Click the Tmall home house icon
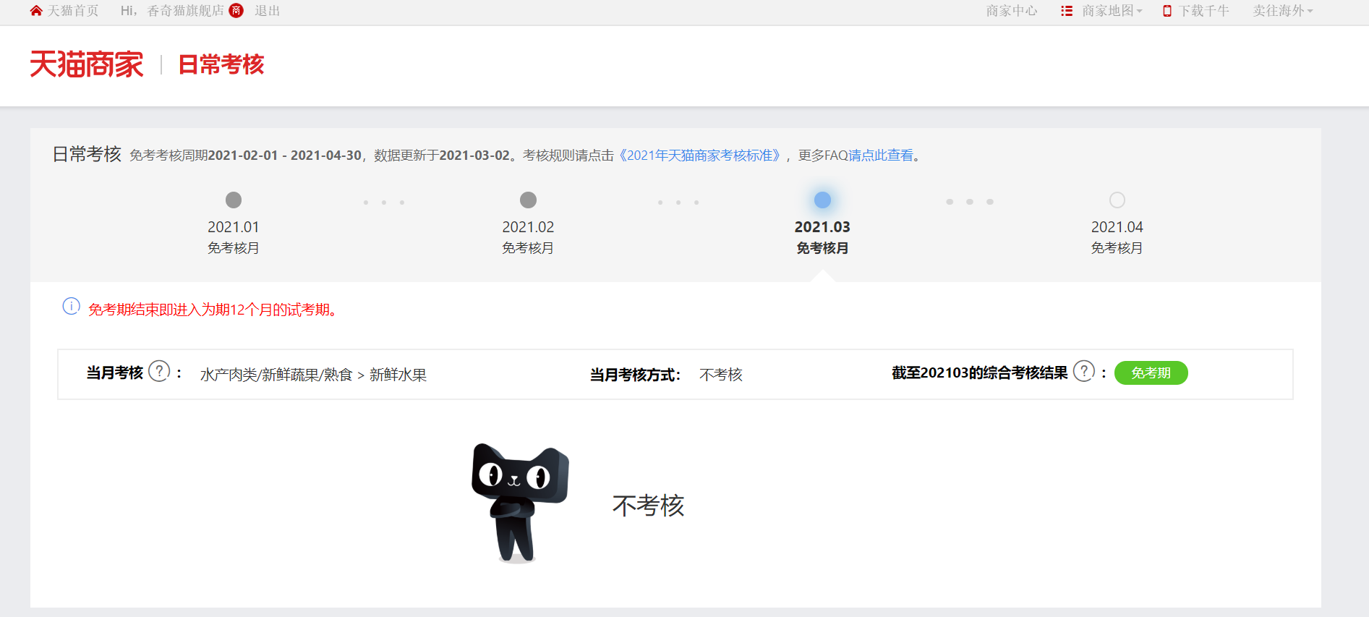1369x617 pixels. [36, 11]
